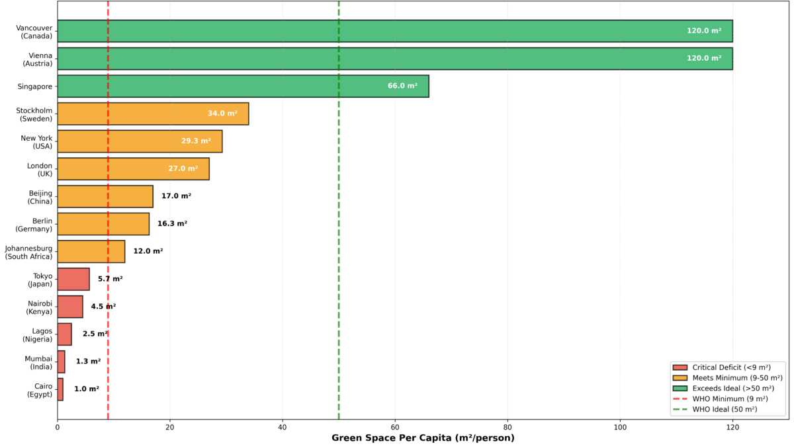Screen dimensions: 794x446
Task: Select the New York (USA) orange bar
Action: (x=140, y=141)
